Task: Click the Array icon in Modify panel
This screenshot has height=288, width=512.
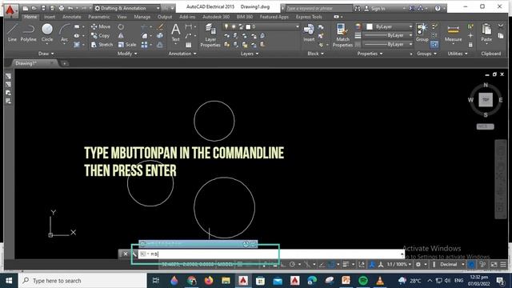Action: (x=144, y=45)
